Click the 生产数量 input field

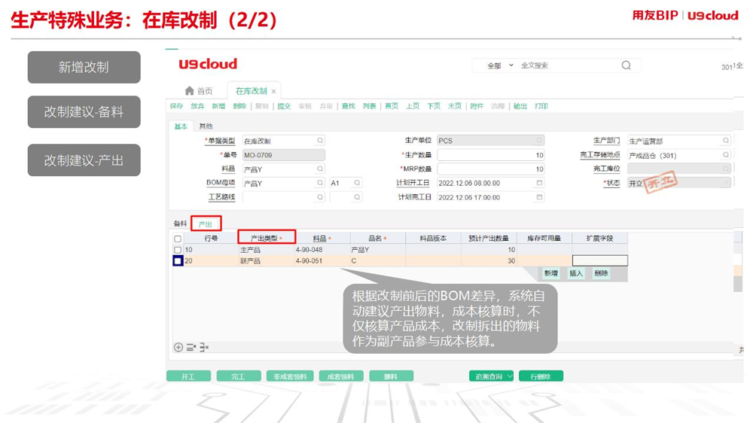pyautogui.click(x=491, y=155)
